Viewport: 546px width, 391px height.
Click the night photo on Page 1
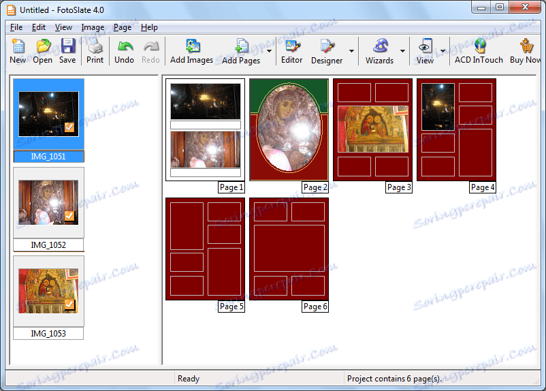pyautogui.click(x=206, y=101)
